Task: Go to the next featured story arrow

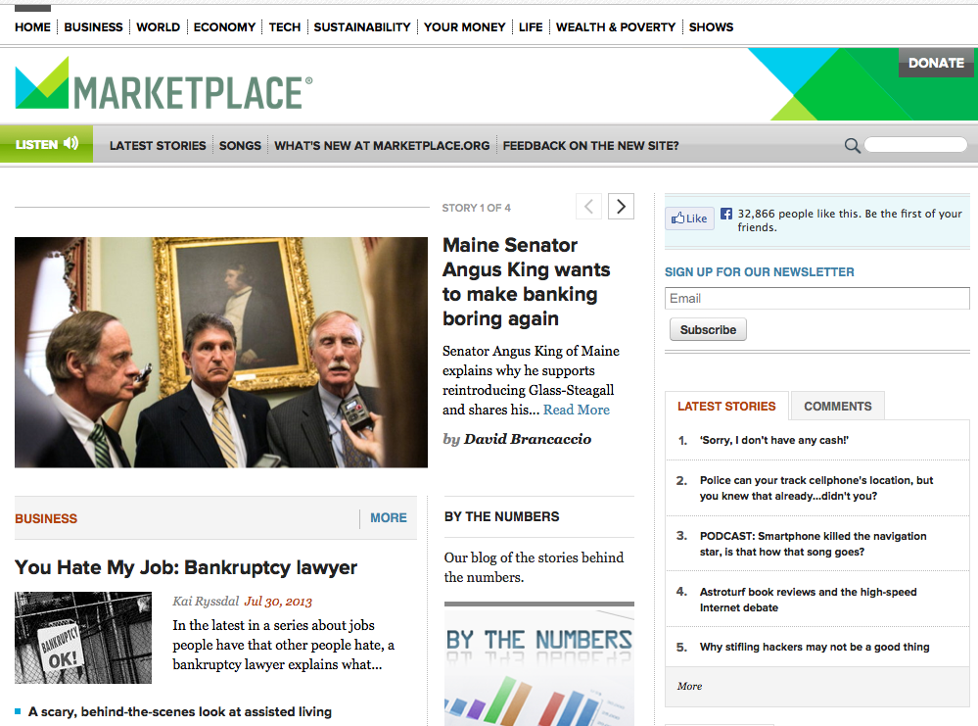Action: coord(621,207)
